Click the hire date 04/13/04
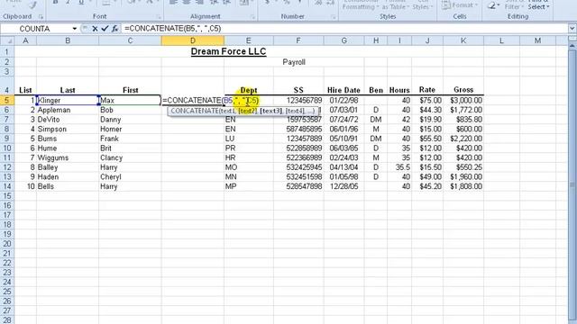 tap(343, 167)
